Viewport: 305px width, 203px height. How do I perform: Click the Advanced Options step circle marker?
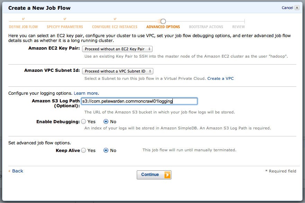[163, 22]
